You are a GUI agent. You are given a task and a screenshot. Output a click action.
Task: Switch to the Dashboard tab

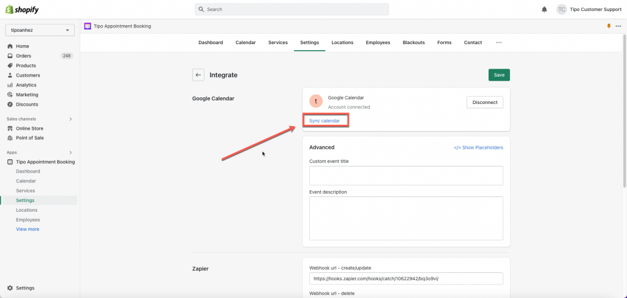point(211,42)
